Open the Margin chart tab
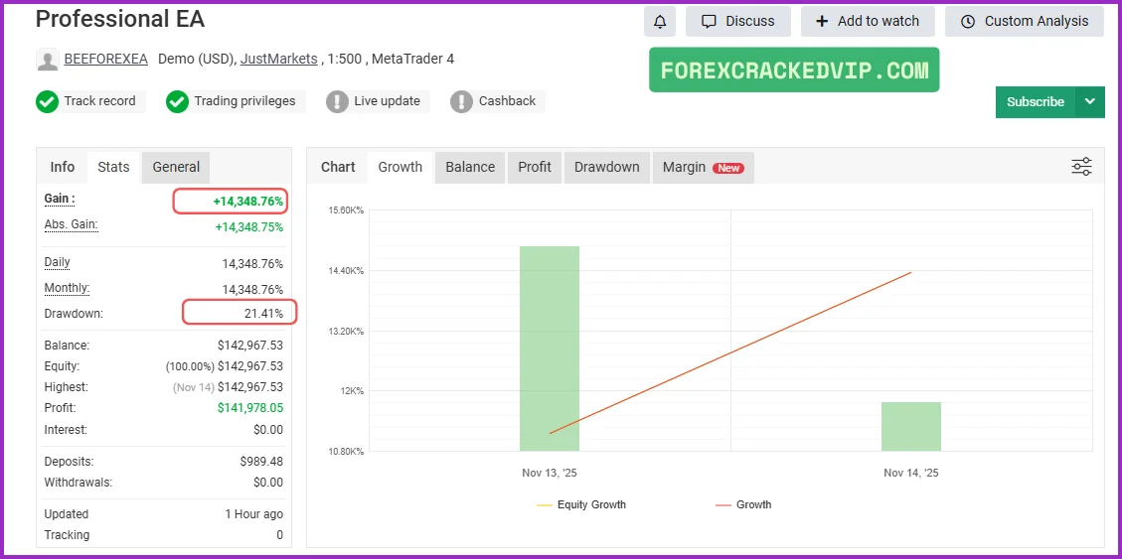 pos(703,167)
